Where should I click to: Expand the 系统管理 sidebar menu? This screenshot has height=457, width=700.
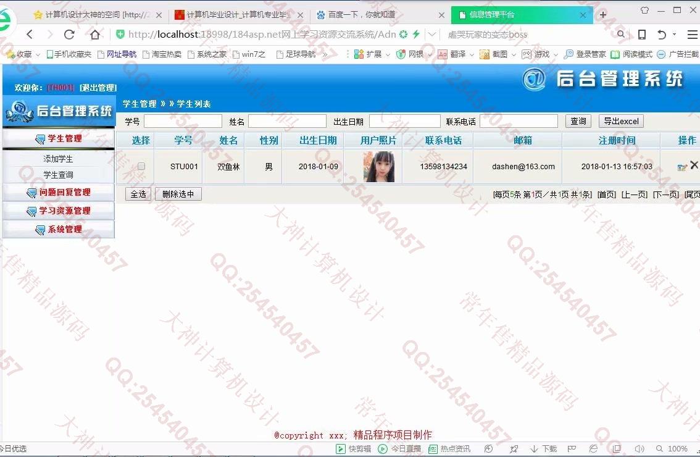point(59,230)
